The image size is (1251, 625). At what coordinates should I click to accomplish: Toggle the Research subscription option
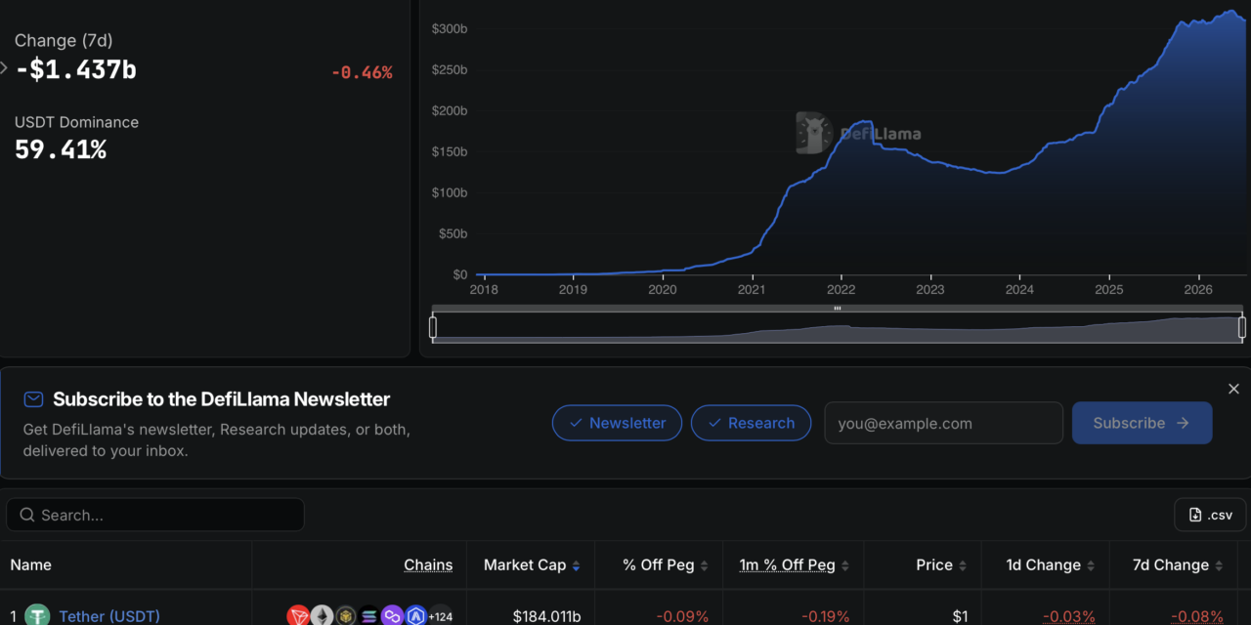coord(751,423)
